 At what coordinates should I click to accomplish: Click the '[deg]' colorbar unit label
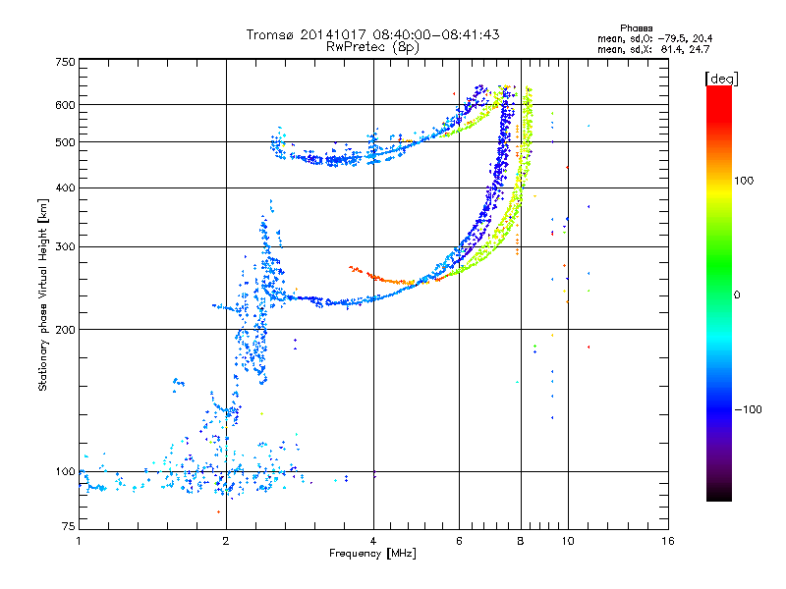coord(721,79)
